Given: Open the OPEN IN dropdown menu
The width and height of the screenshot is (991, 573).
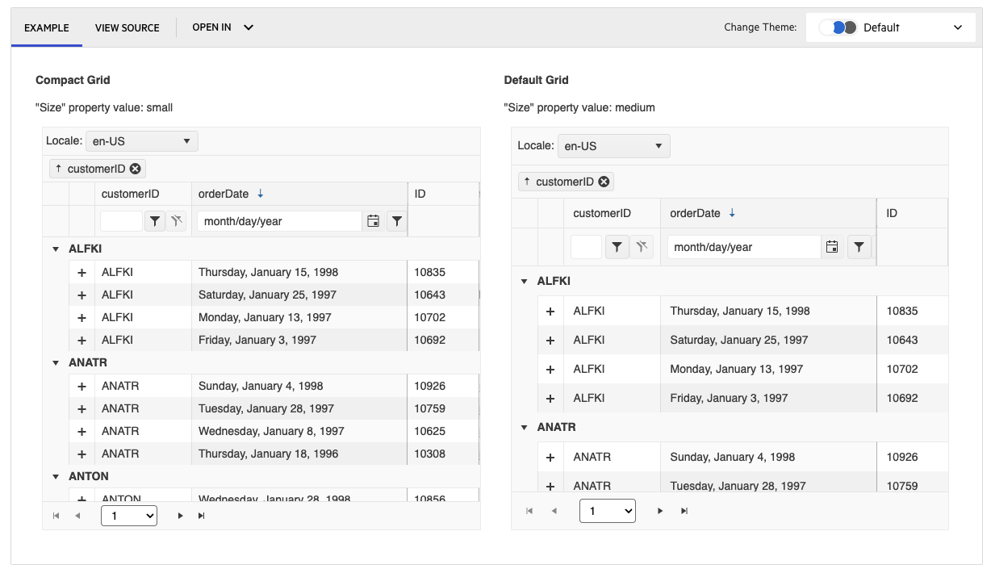Looking at the screenshot, I should pos(223,27).
